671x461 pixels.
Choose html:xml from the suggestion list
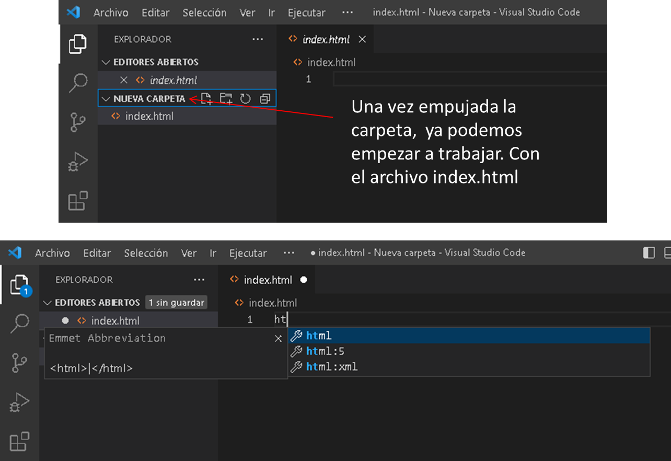pyautogui.click(x=332, y=366)
